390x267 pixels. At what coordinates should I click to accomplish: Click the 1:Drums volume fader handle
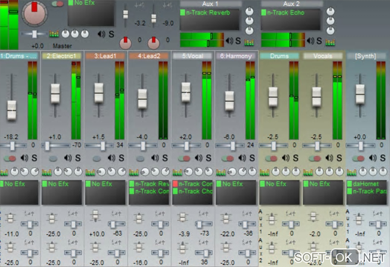pyautogui.click(x=12, y=110)
